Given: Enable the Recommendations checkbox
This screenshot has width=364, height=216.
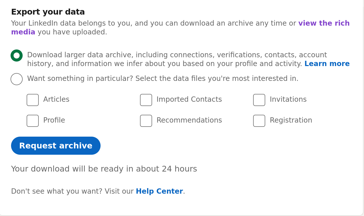Looking at the screenshot, I should tap(146, 121).
